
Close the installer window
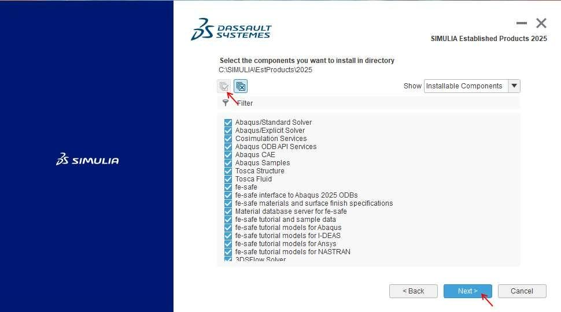541,23
